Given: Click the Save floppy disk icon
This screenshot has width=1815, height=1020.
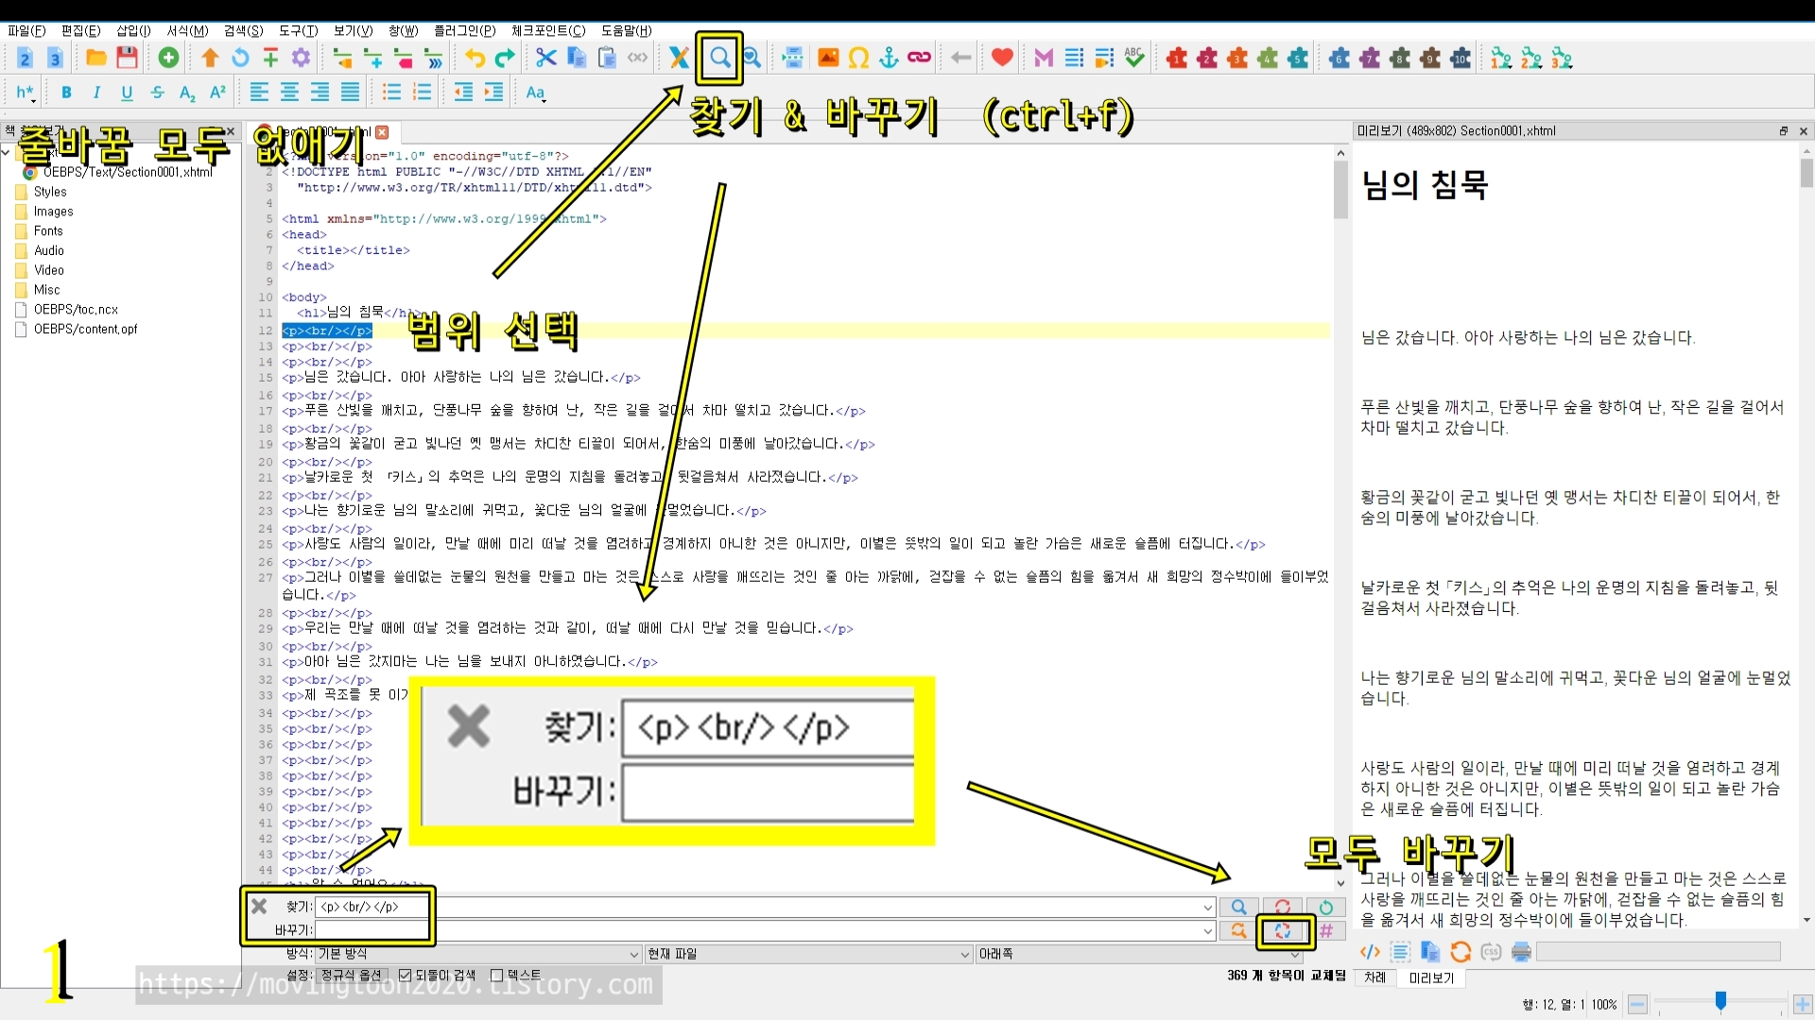Looking at the screenshot, I should tap(127, 59).
